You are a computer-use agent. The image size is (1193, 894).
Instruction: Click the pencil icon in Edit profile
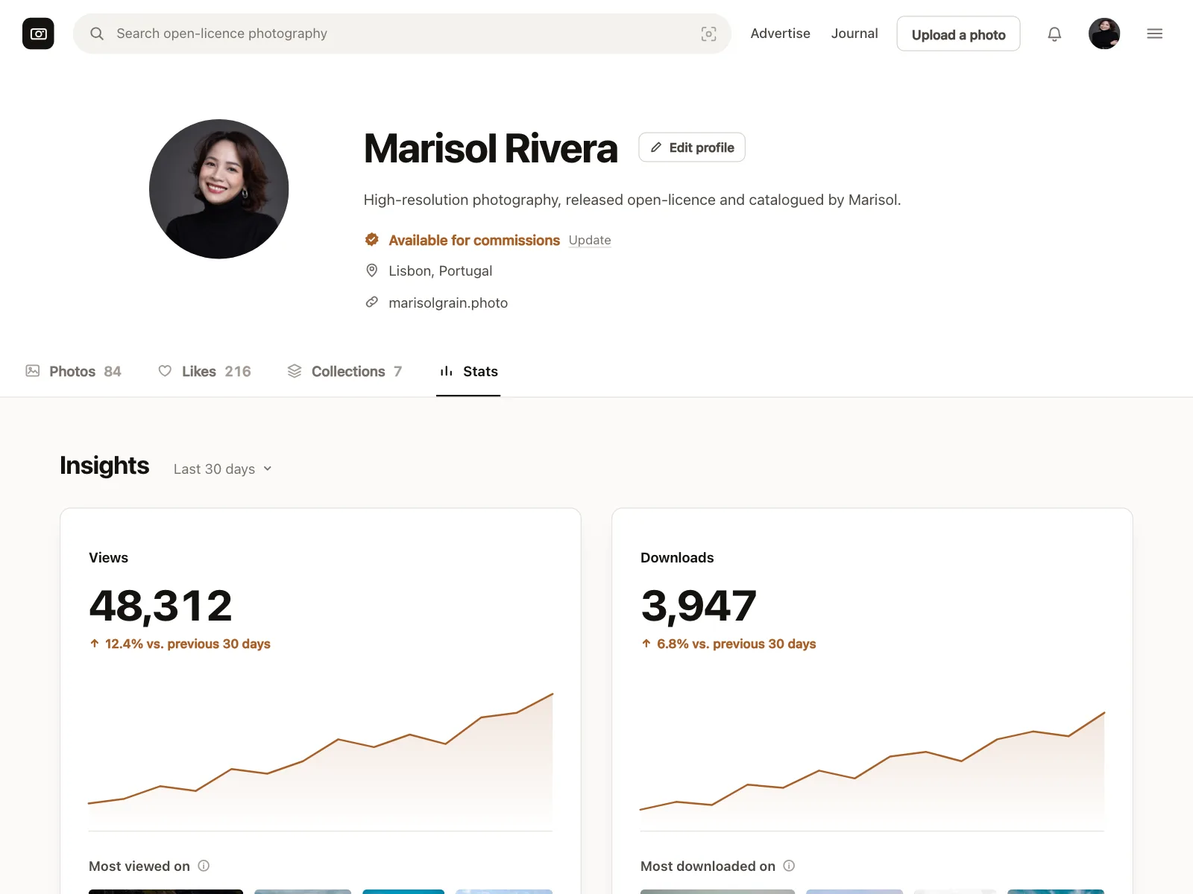click(x=656, y=148)
